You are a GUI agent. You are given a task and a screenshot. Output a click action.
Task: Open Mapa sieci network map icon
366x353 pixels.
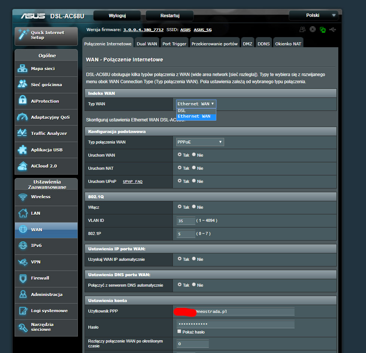point(23,69)
